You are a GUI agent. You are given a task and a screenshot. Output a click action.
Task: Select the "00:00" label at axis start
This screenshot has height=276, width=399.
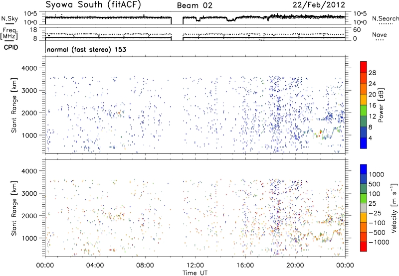tap(45, 266)
